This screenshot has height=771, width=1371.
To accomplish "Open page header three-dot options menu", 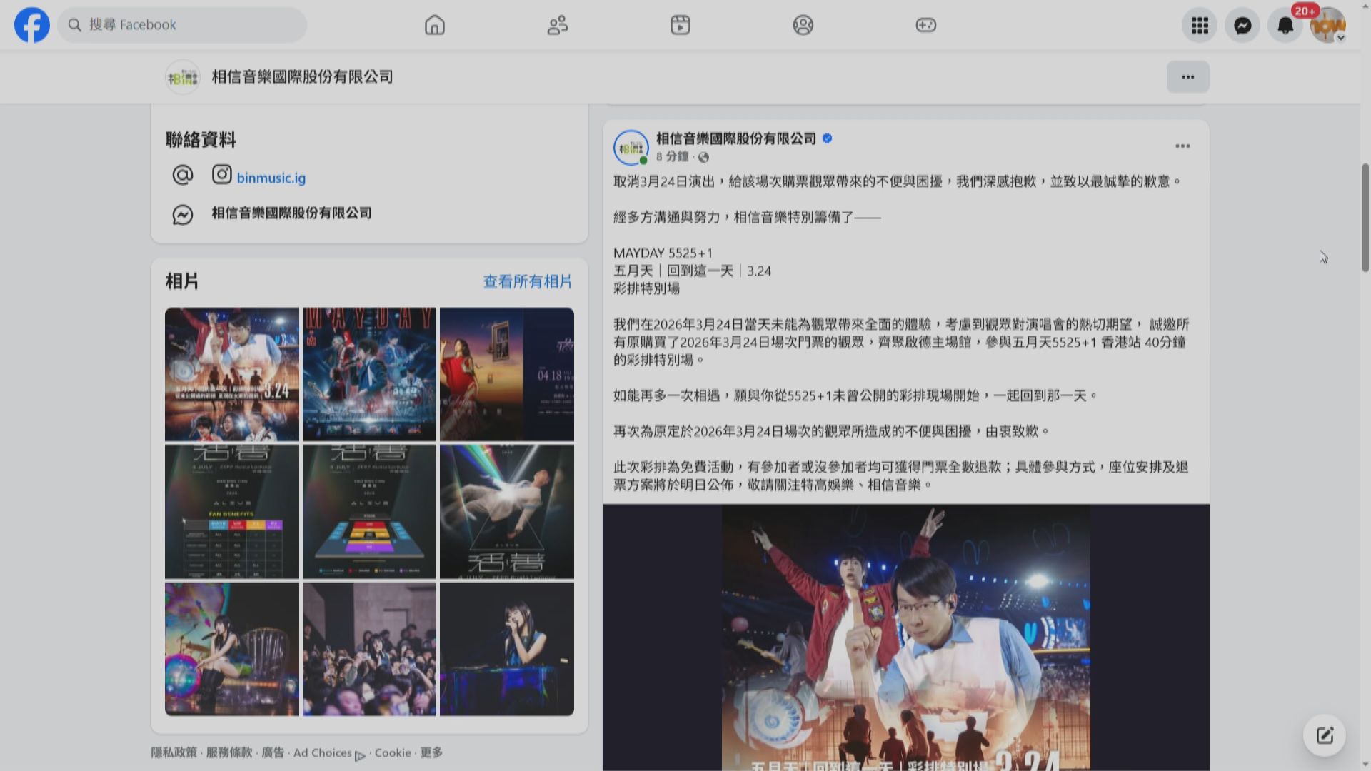I will tap(1187, 77).
